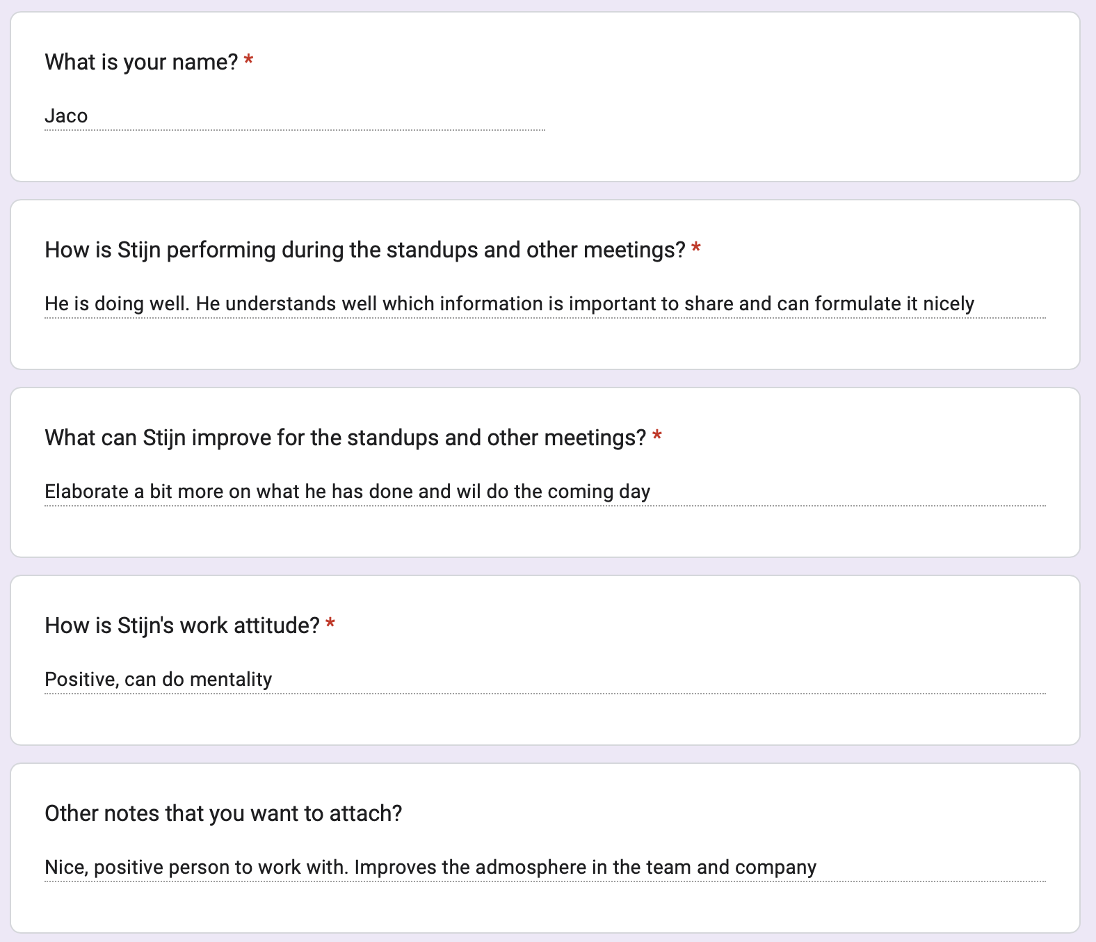Click the "How is Stijn's work attitude?" title

[182, 625]
